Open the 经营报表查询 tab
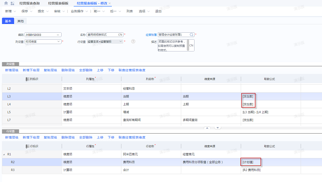 29,3
